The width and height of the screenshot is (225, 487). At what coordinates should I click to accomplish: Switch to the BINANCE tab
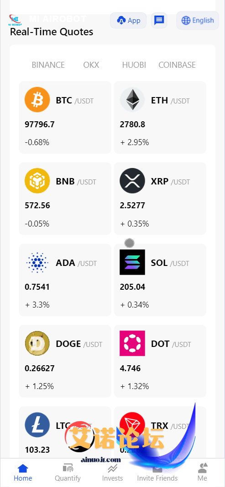[x=48, y=65]
